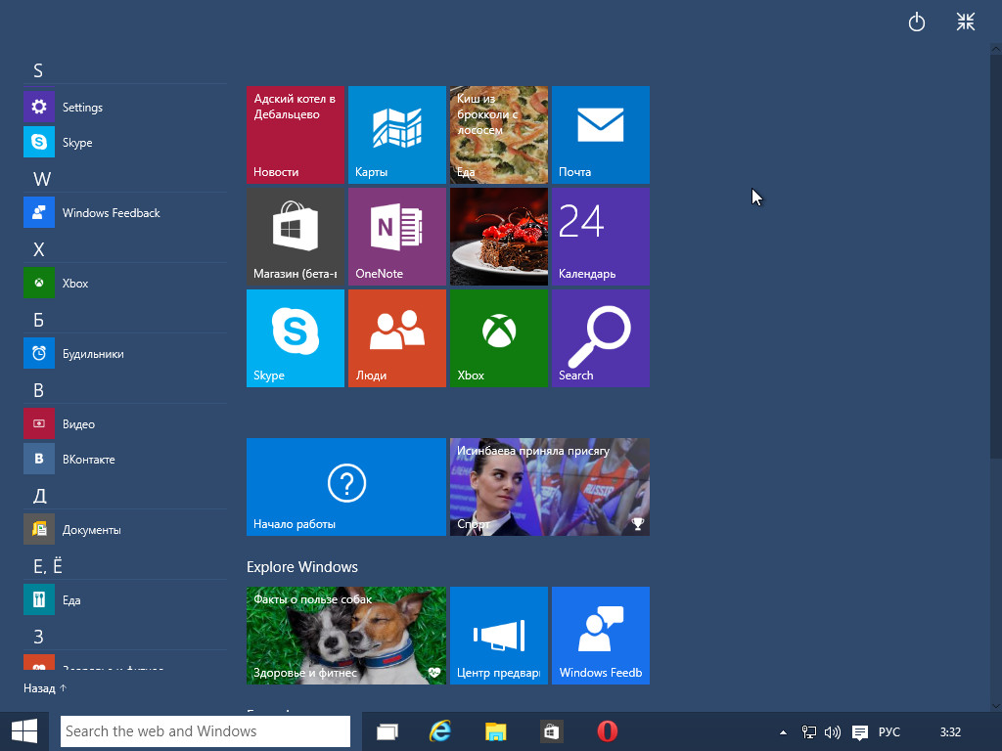Launch the green Xbox tile

(x=499, y=337)
